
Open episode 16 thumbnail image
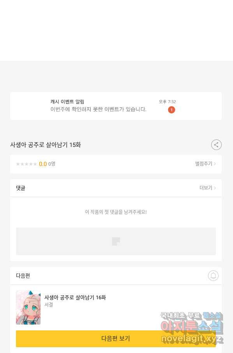[x=28, y=307]
